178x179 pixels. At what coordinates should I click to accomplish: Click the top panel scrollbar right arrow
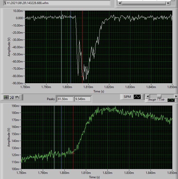click(168, 3)
